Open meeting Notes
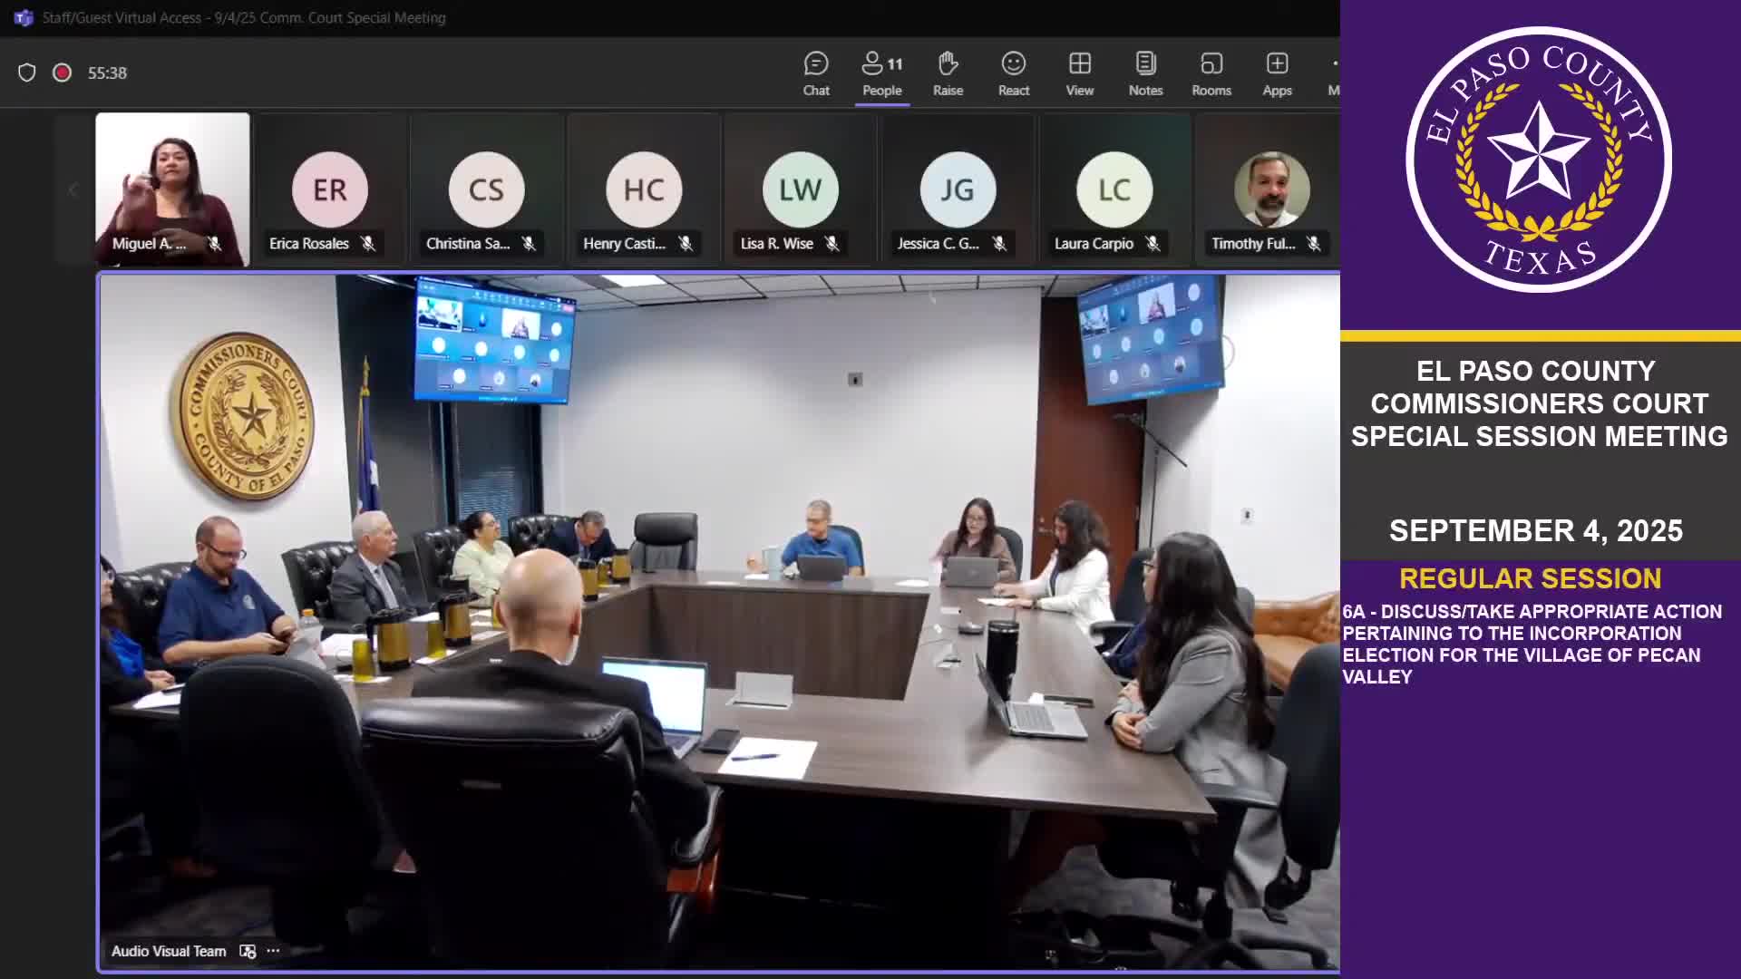The width and height of the screenshot is (1741, 979). pos(1145,73)
